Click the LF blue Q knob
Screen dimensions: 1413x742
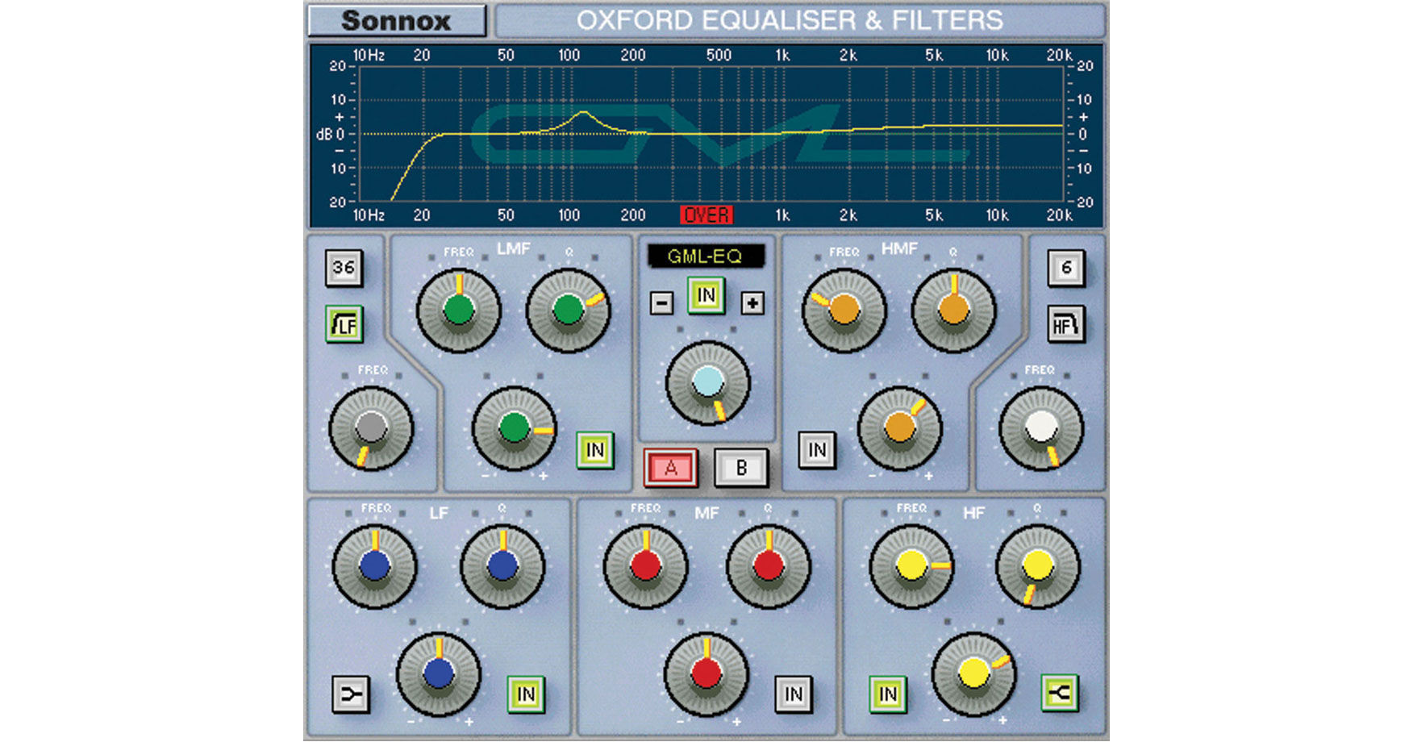pos(502,566)
